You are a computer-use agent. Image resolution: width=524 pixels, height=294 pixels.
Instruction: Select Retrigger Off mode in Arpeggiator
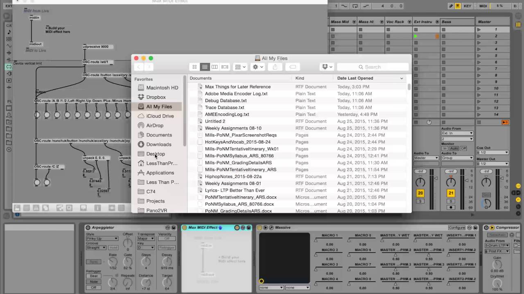pos(94,287)
